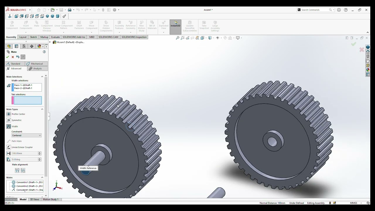This screenshot has height=211, width=375.
Task: Switch to Motion Study 1 tab
Action: tap(50, 199)
